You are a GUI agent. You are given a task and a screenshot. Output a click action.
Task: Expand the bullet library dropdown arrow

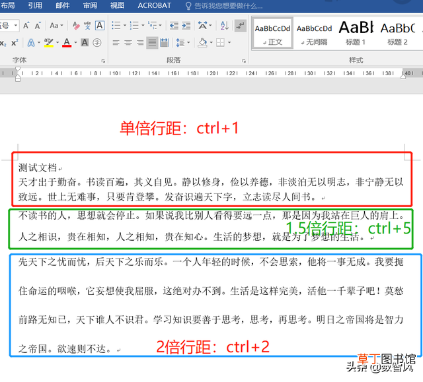pyautogui.click(x=125, y=26)
